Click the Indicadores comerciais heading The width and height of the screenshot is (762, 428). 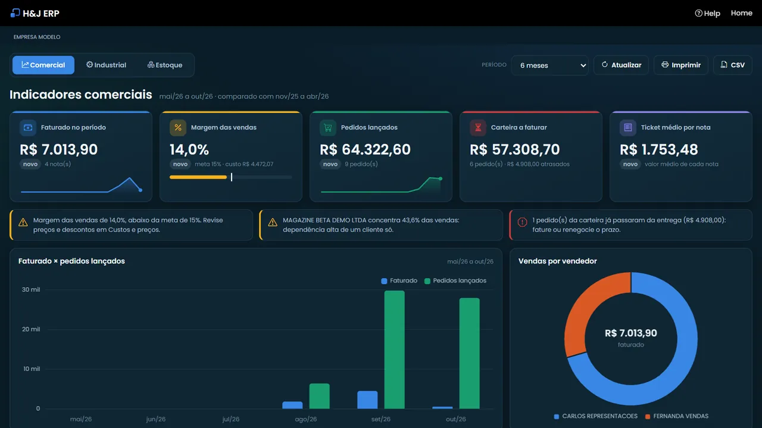[81, 95]
